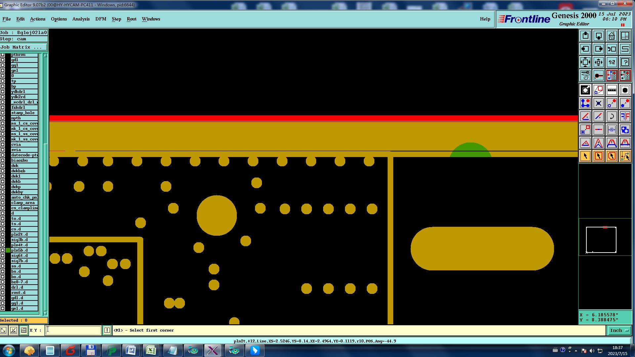Click the dimension width icon
The image size is (635, 357).
pyautogui.click(x=612, y=130)
